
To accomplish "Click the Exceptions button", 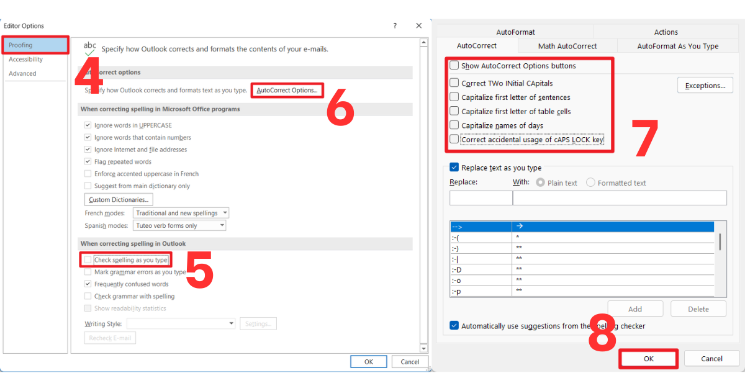I will [x=705, y=85].
